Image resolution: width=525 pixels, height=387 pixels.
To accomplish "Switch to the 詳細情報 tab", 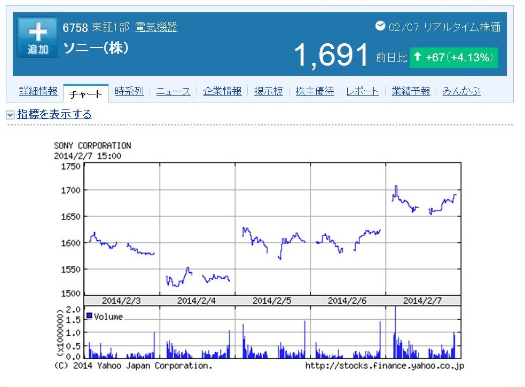I will coord(38,91).
